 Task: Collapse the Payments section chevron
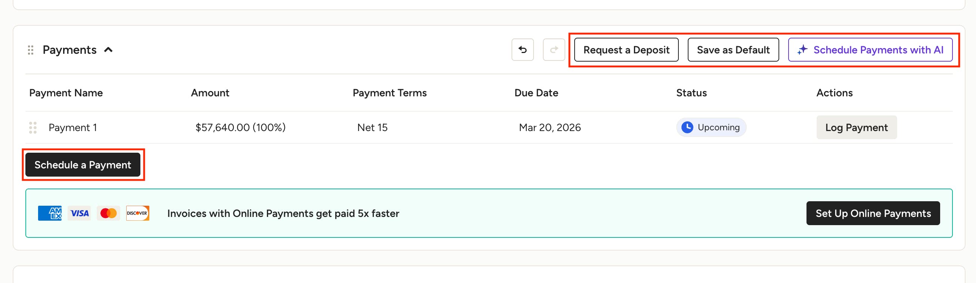click(x=108, y=50)
